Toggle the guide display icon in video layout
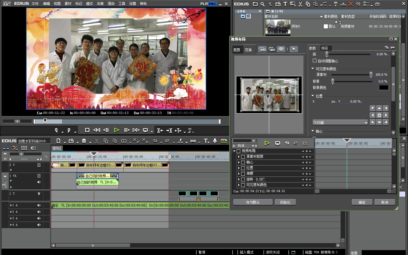The height and width of the screenshot is (255, 408). click(x=281, y=49)
